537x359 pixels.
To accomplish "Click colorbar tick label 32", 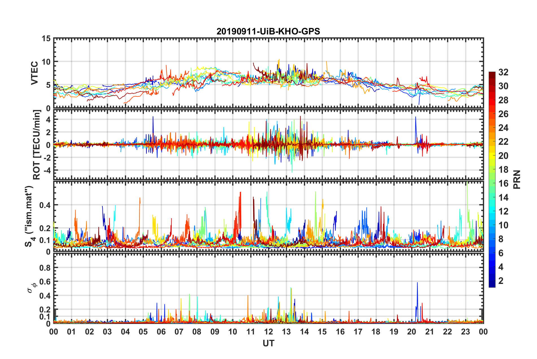I will [x=503, y=72].
